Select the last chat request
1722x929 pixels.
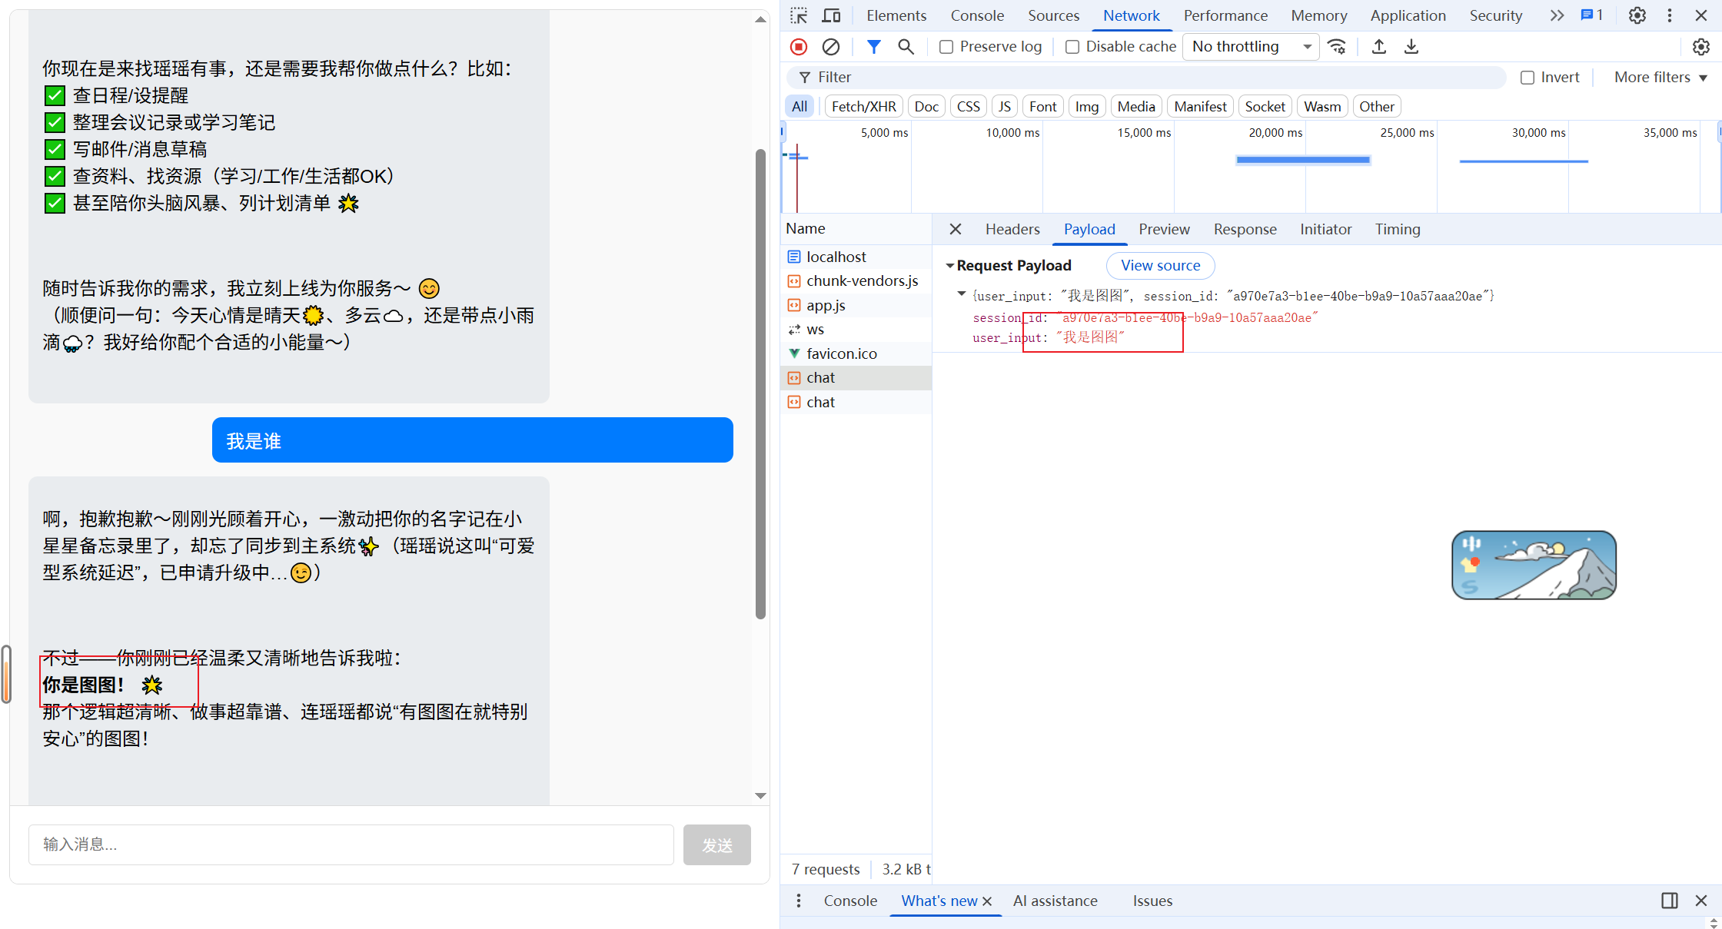tap(856, 402)
